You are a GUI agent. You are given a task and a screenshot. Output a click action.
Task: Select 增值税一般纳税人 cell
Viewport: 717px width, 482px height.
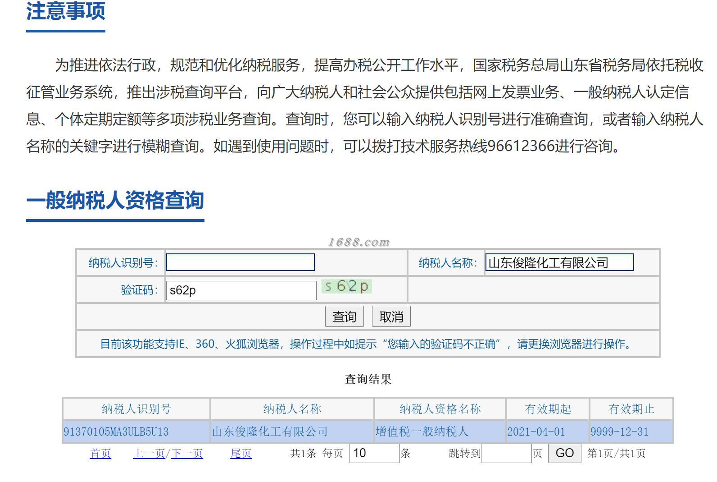440,432
